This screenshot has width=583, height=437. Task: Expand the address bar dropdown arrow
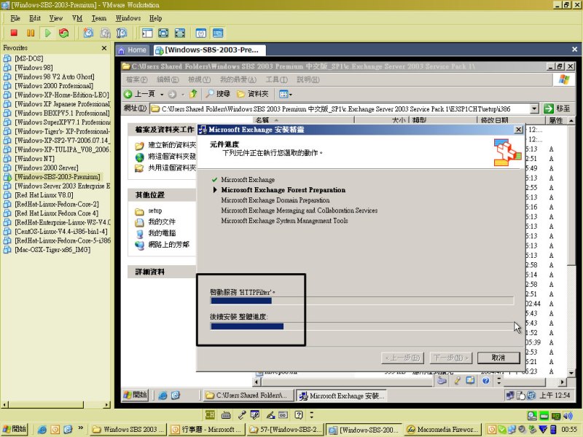pos(534,109)
